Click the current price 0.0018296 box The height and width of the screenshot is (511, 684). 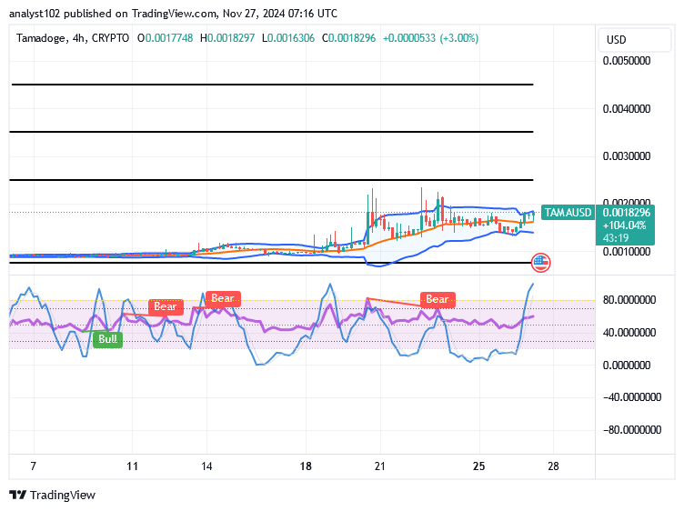627,213
